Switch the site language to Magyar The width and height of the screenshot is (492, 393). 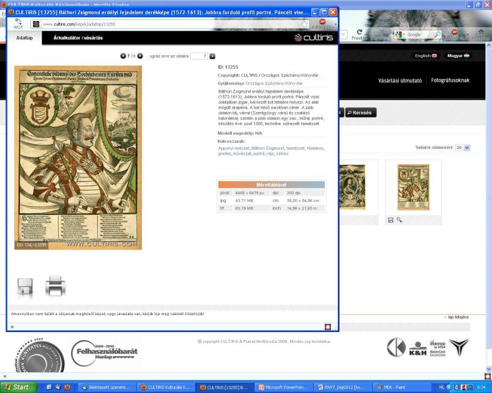pos(458,56)
